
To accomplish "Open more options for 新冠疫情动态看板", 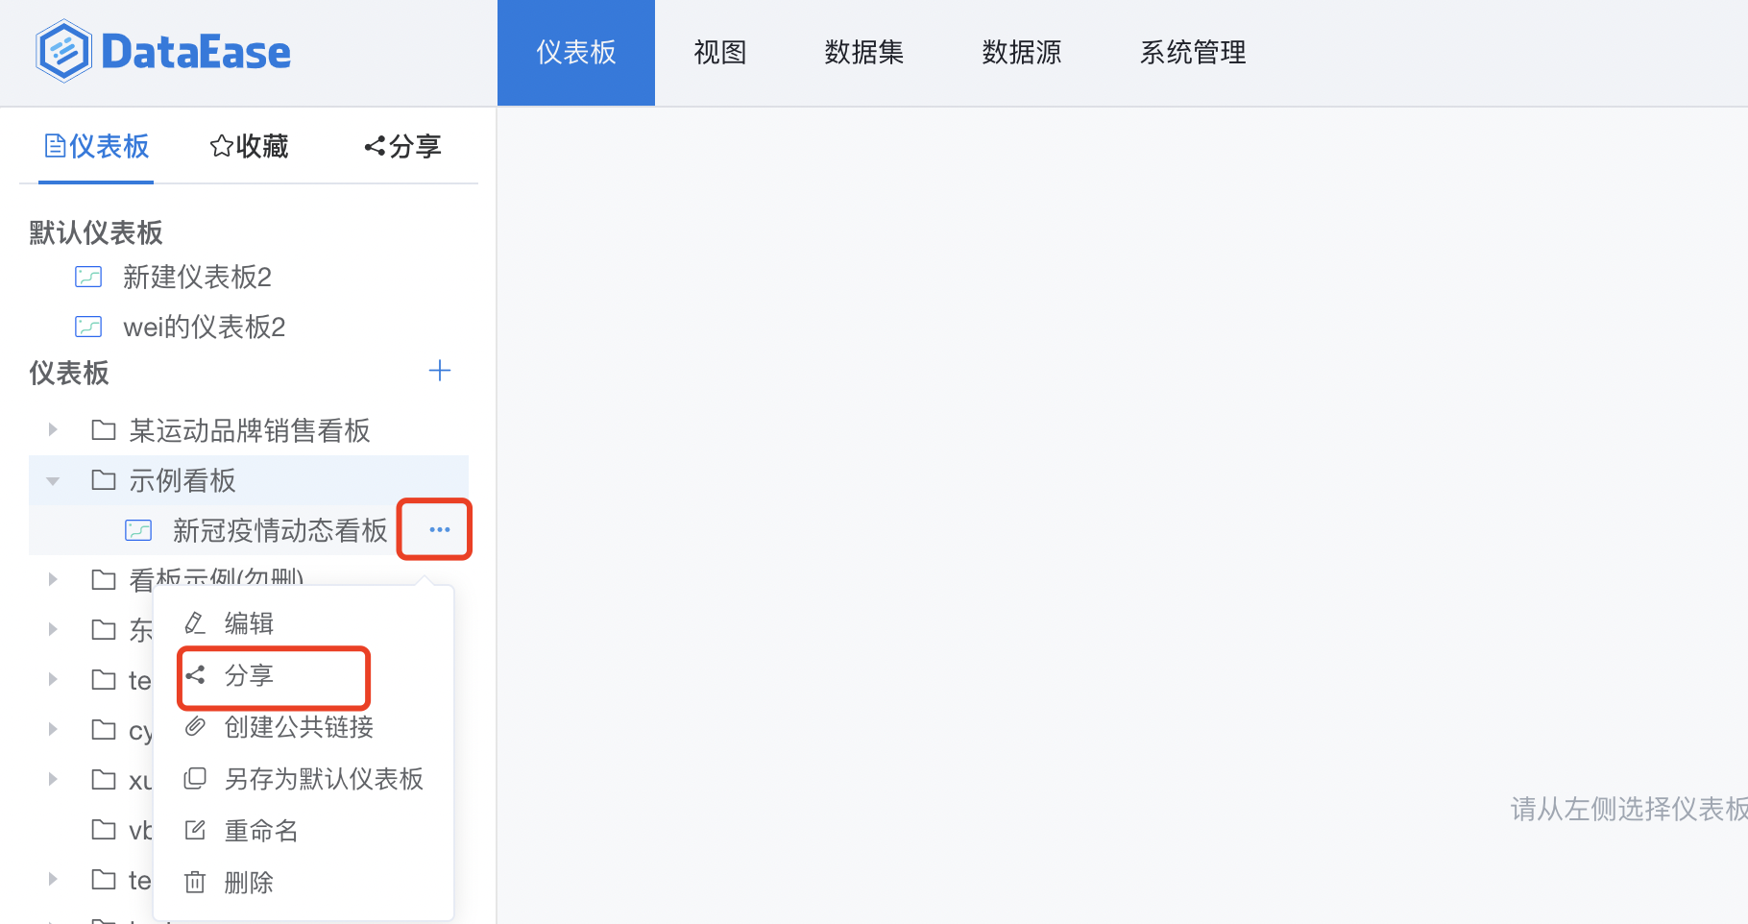I will 440,529.
